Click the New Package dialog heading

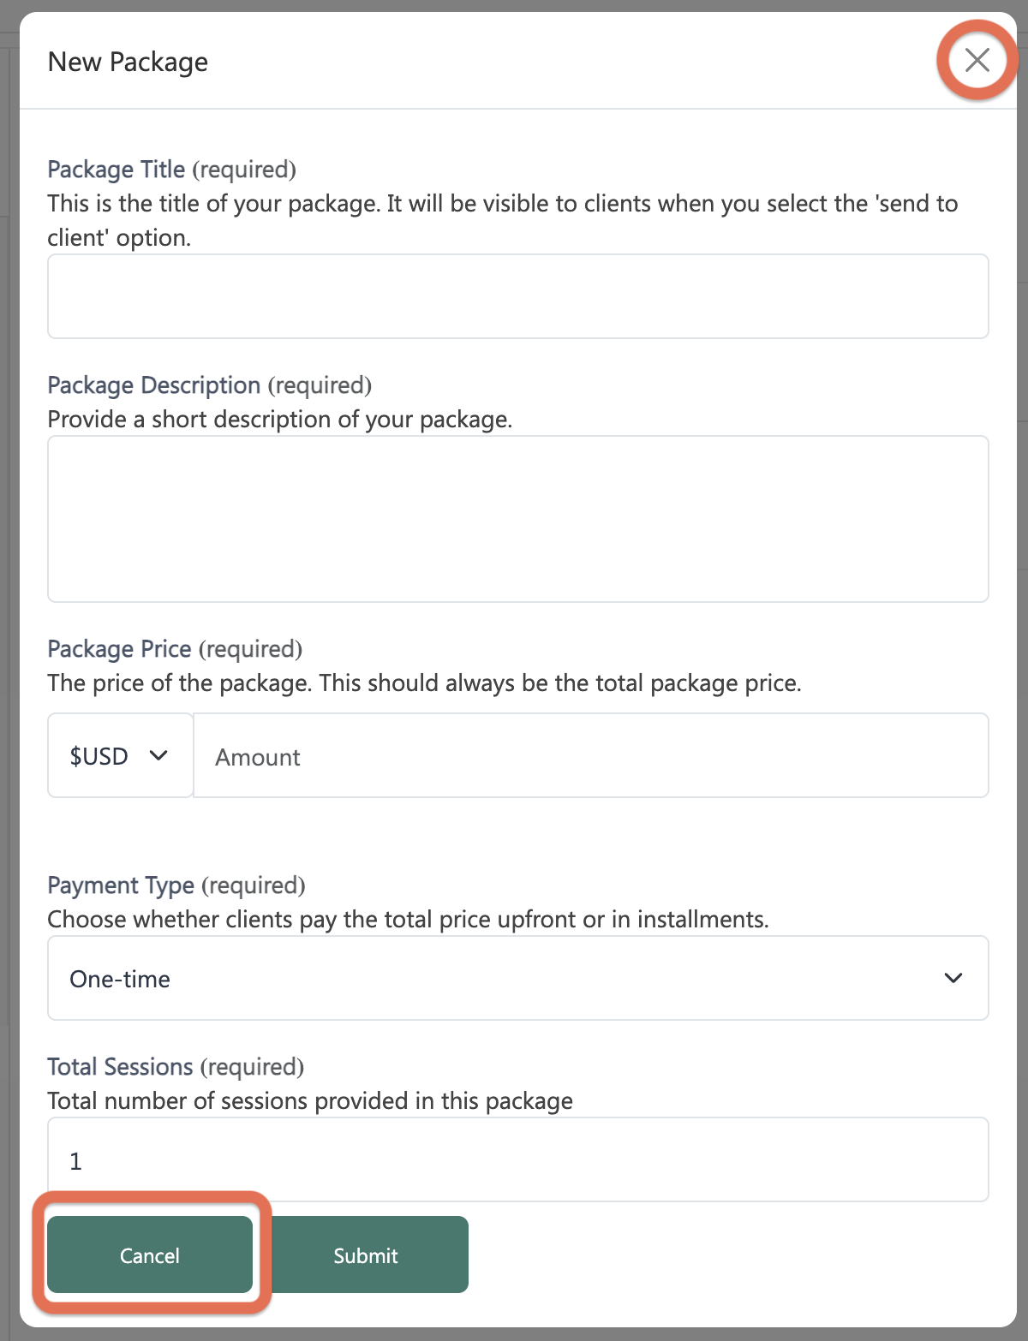(x=128, y=62)
